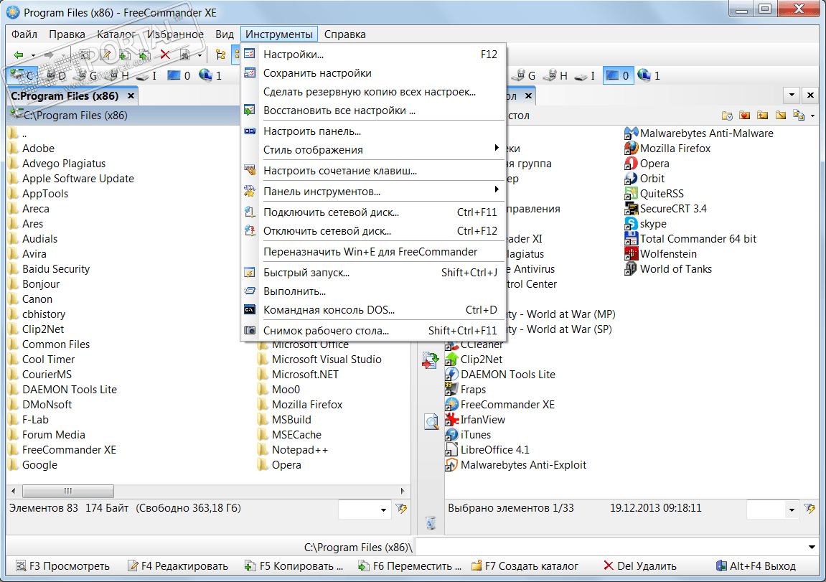Go back with the green back arrow

19,55
